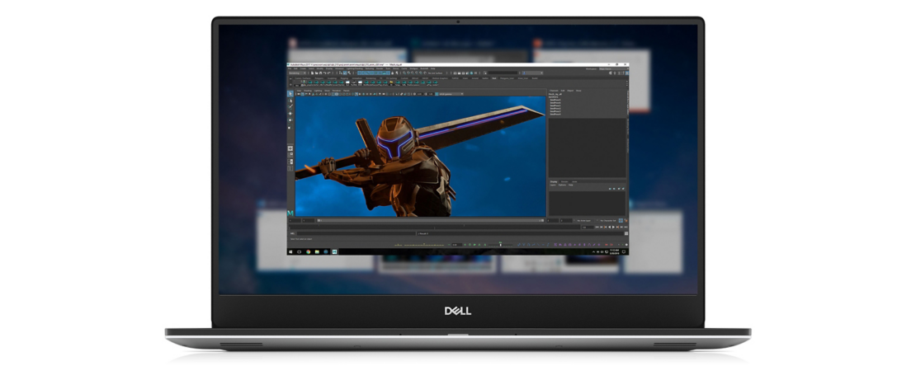Image resolution: width=916 pixels, height=380 pixels.
Task: Click Maya logo icon at viewport corner
Action: (290, 213)
